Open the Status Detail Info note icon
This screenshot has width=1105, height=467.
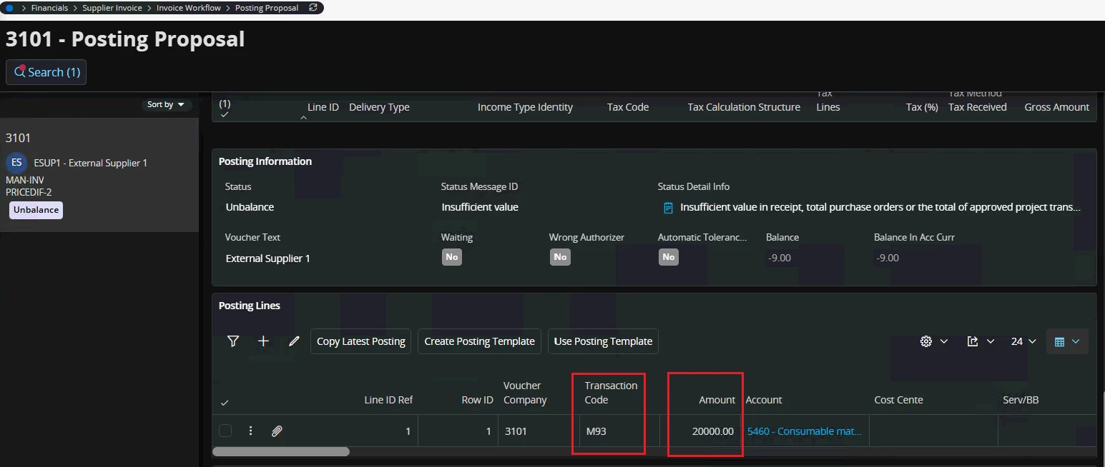point(668,208)
